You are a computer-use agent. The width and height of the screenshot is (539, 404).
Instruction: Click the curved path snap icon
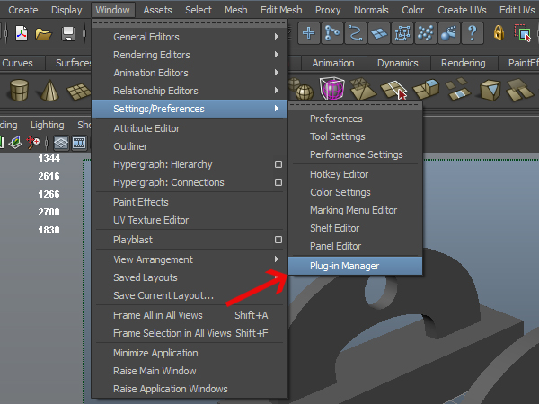tap(356, 33)
